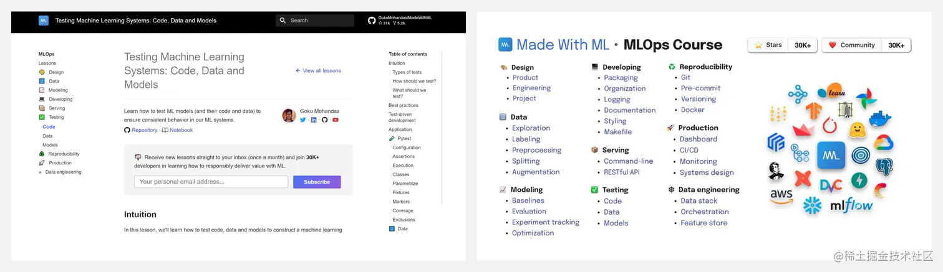Viewport: 943px width, 272px height.
Task: Click the Community 30K+ badge
Action: pos(866,45)
